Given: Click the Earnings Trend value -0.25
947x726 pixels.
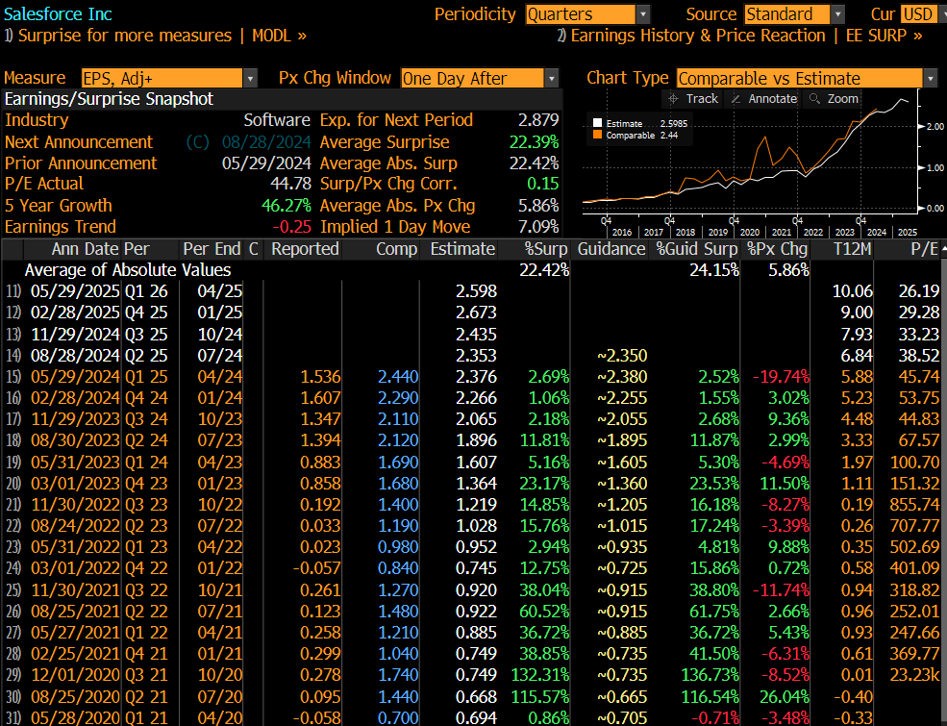Looking at the screenshot, I should [291, 227].
